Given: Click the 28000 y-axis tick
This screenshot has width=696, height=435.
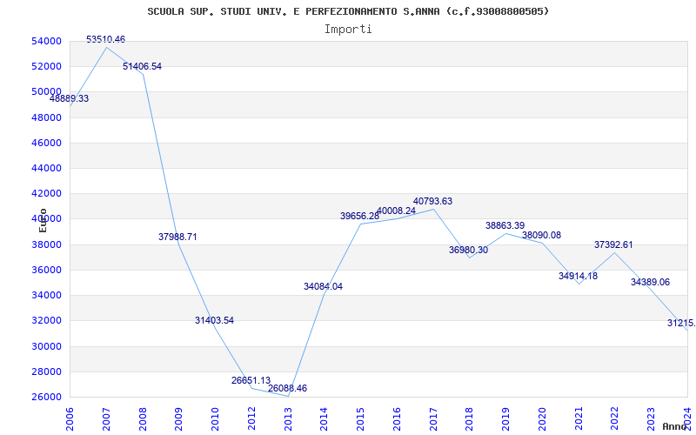Looking at the screenshot, I should click(46, 371).
